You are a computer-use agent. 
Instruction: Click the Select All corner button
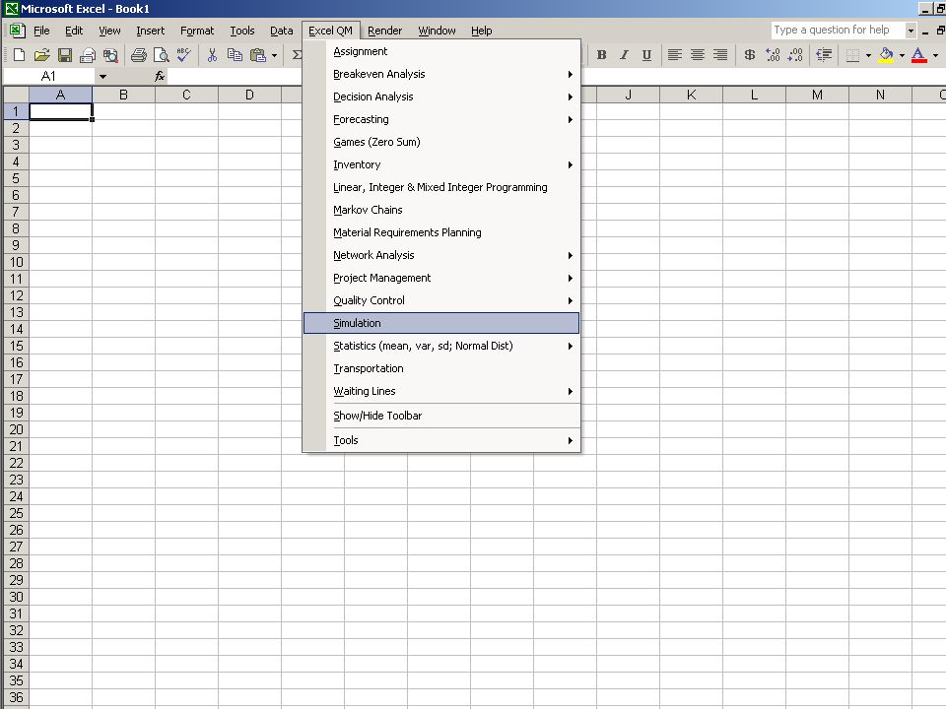(x=17, y=95)
